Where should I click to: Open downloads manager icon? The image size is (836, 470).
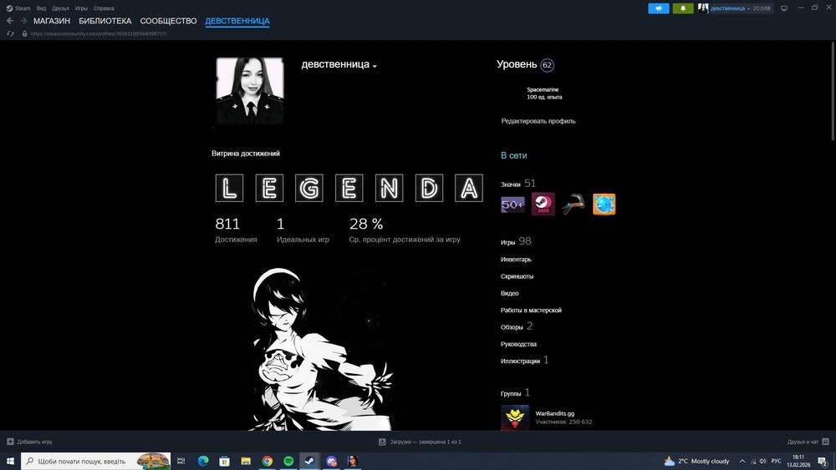(382, 442)
